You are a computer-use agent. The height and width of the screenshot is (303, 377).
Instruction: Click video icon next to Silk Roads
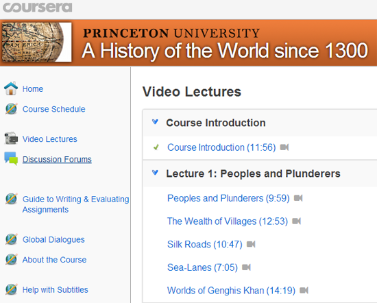point(251,244)
